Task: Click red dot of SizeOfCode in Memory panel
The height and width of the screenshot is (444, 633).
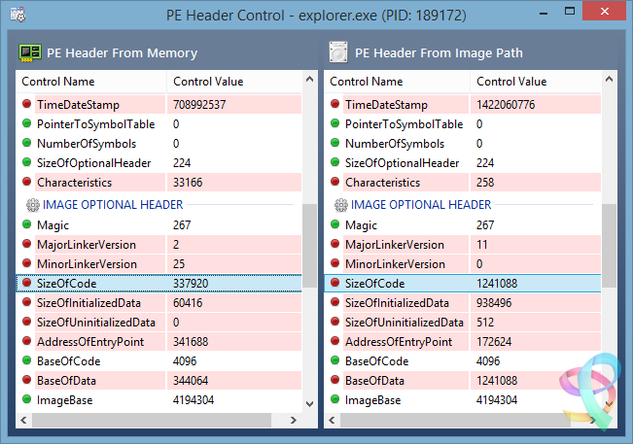Action: (x=26, y=283)
